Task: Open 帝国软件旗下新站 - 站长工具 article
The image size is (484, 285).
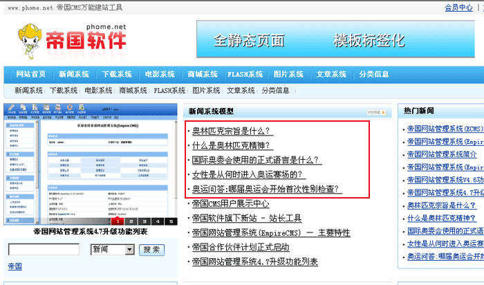Action: [247, 219]
